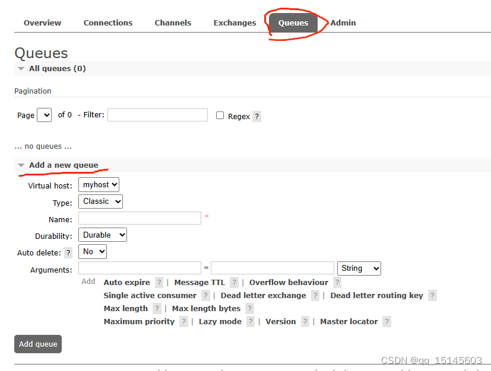
Task: Show help for Max length bytes
Action: click(249, 308)
